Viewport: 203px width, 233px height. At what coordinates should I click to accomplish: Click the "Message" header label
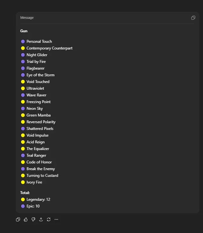tap(27, 18)
